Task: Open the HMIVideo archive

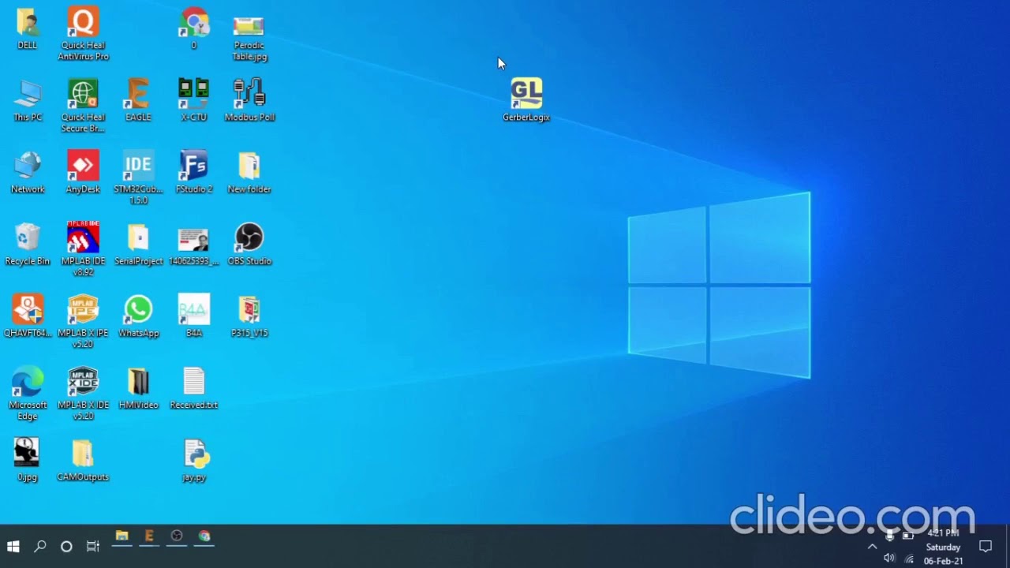Action: tap(138, 387)
